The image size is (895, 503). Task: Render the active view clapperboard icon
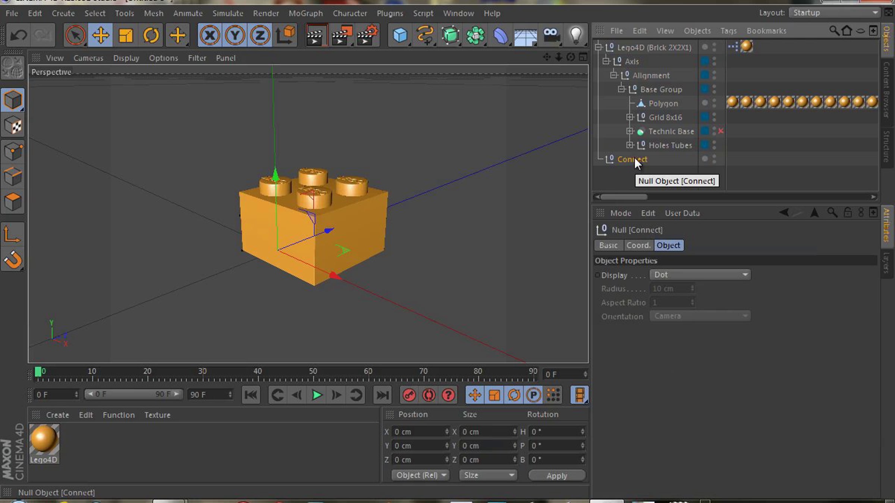[316, 35]
